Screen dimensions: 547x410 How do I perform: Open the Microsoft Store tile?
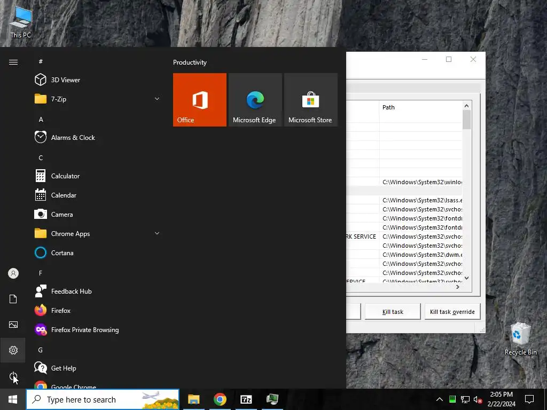point(311,100)
